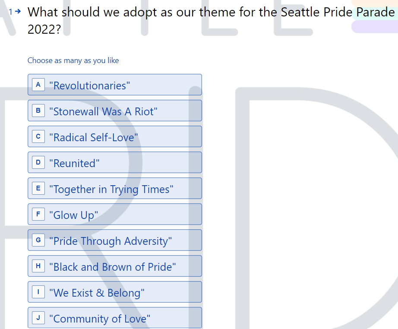Pick the "Radical Self-Love" choice

click(x=115, y=136)
